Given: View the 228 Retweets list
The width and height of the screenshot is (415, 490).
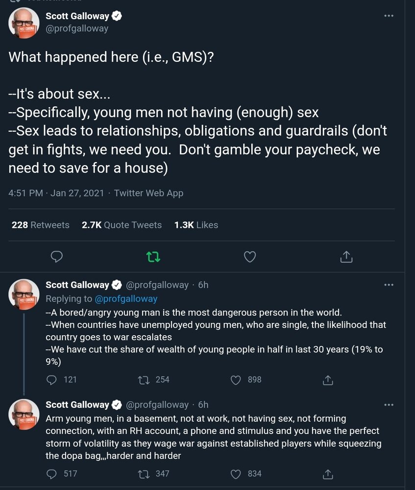Looking at the screenshot, I should [x=40, y=225].
